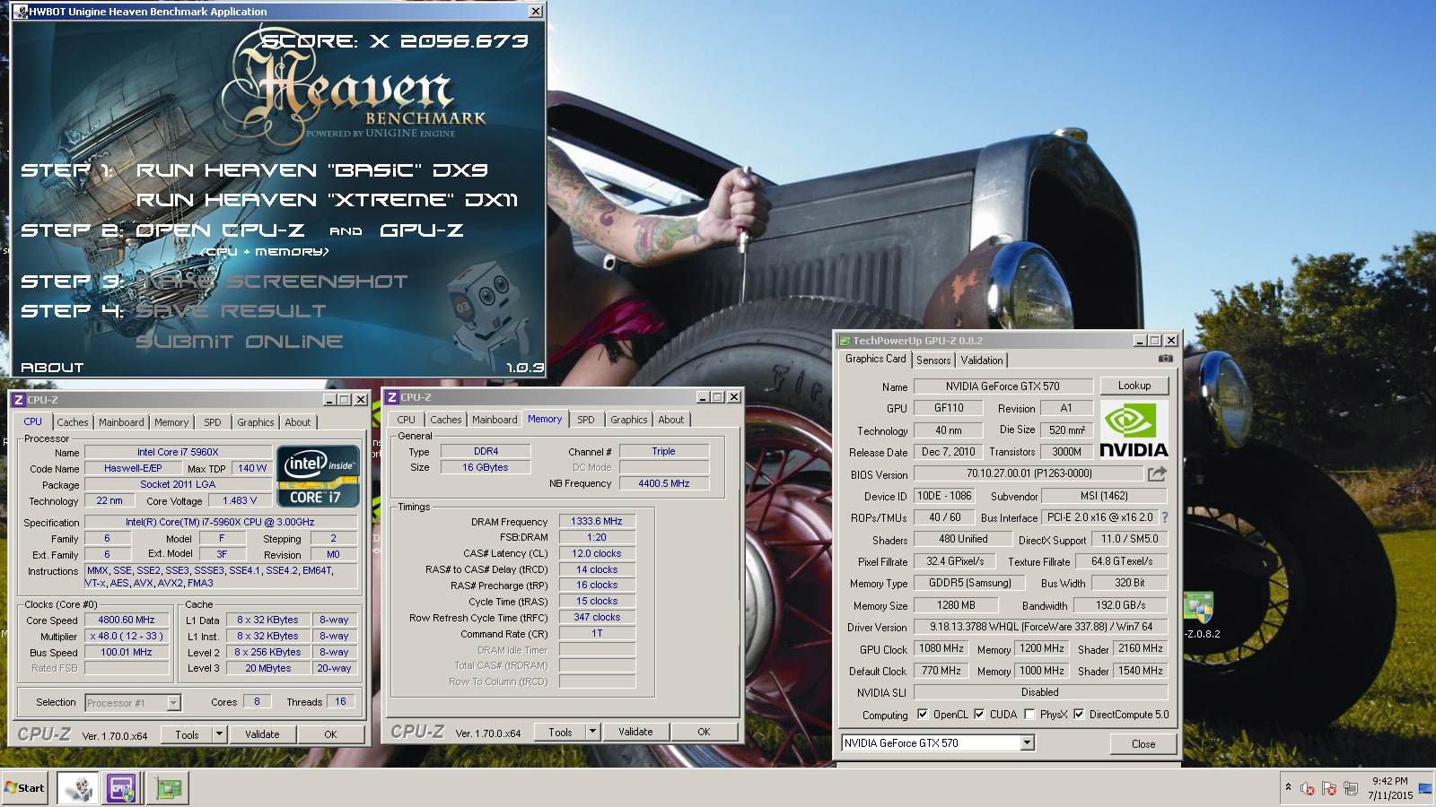Open the CPU-Z taskbar button

coord(121,788)
